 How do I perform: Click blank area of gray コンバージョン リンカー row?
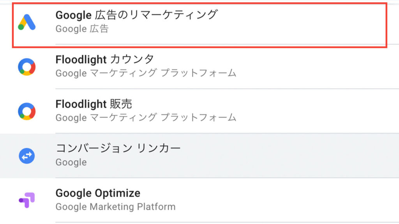click(x=312, y=156)
